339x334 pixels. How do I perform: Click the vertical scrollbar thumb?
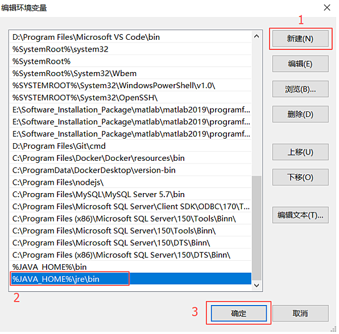(257, 228)
